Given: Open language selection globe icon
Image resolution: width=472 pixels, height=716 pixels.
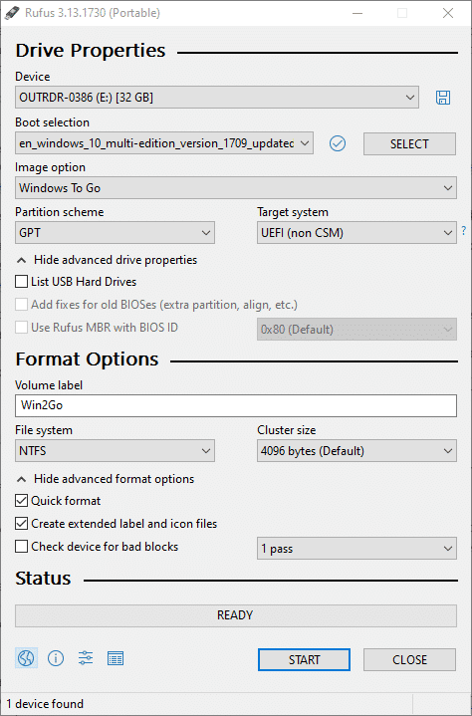Looking at the screenshot, I should point(26,658).
